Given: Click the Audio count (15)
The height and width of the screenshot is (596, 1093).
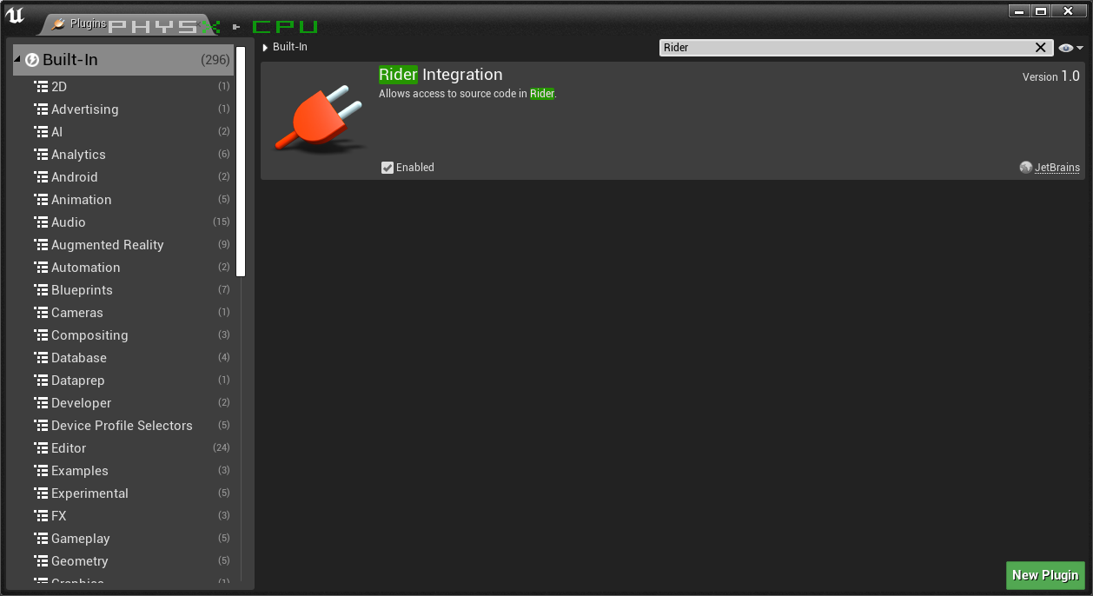Looking at the screenshot, I should (222, 222).
